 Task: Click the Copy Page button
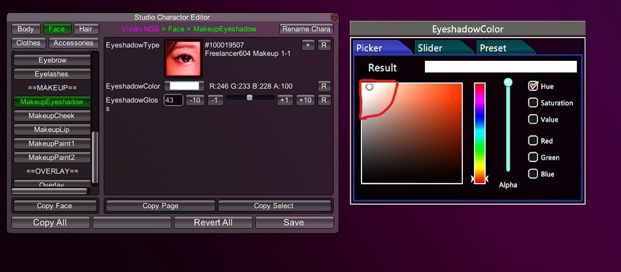pyautogui.click(x=160, y=206)
